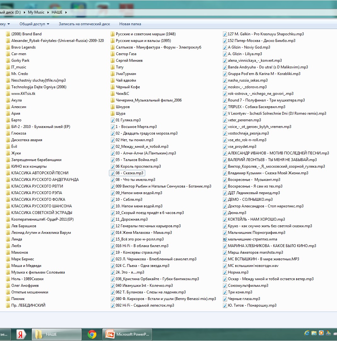Select the file icon beside Три коня.mp3

225,292
